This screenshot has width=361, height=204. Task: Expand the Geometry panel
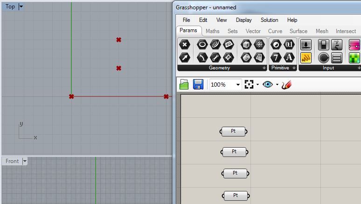click(x=264, y=68)
